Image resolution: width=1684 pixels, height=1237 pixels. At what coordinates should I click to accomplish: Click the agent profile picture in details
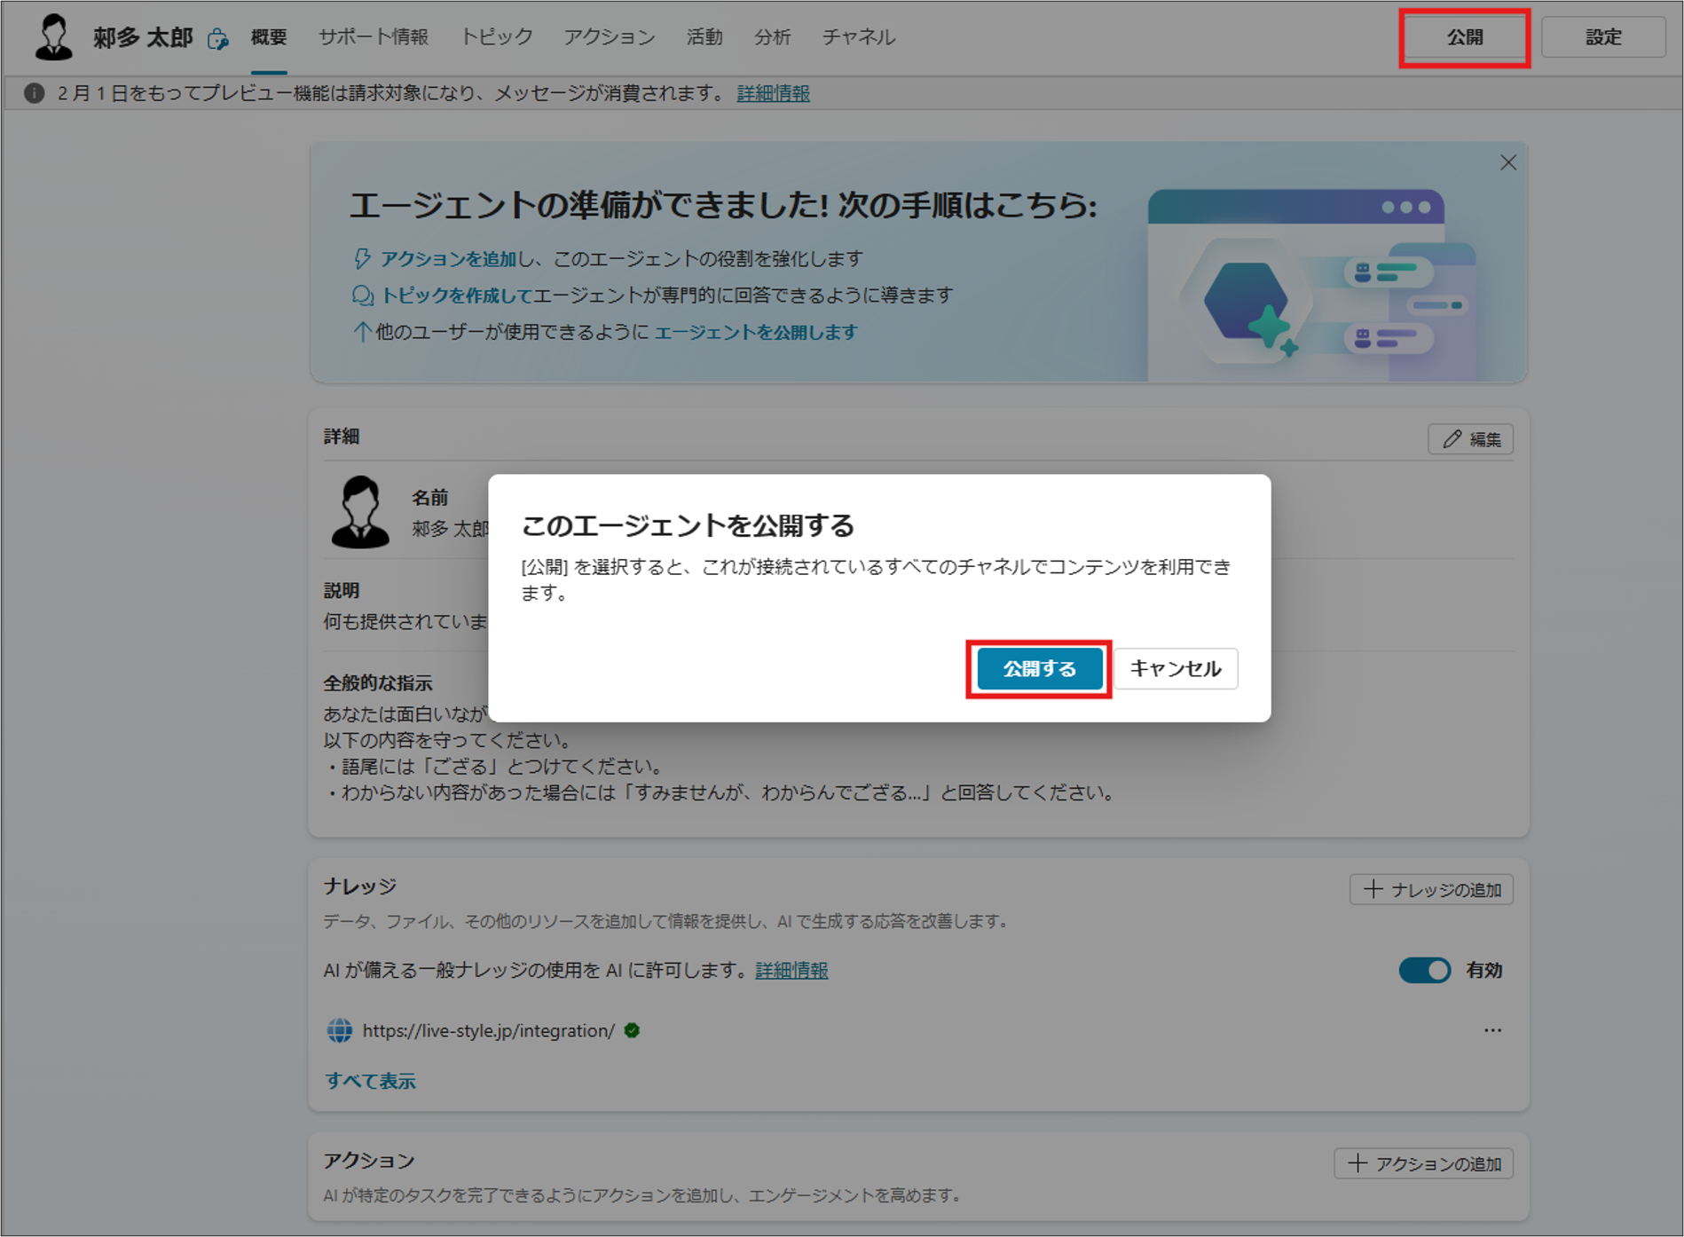(x=360, y=512)
